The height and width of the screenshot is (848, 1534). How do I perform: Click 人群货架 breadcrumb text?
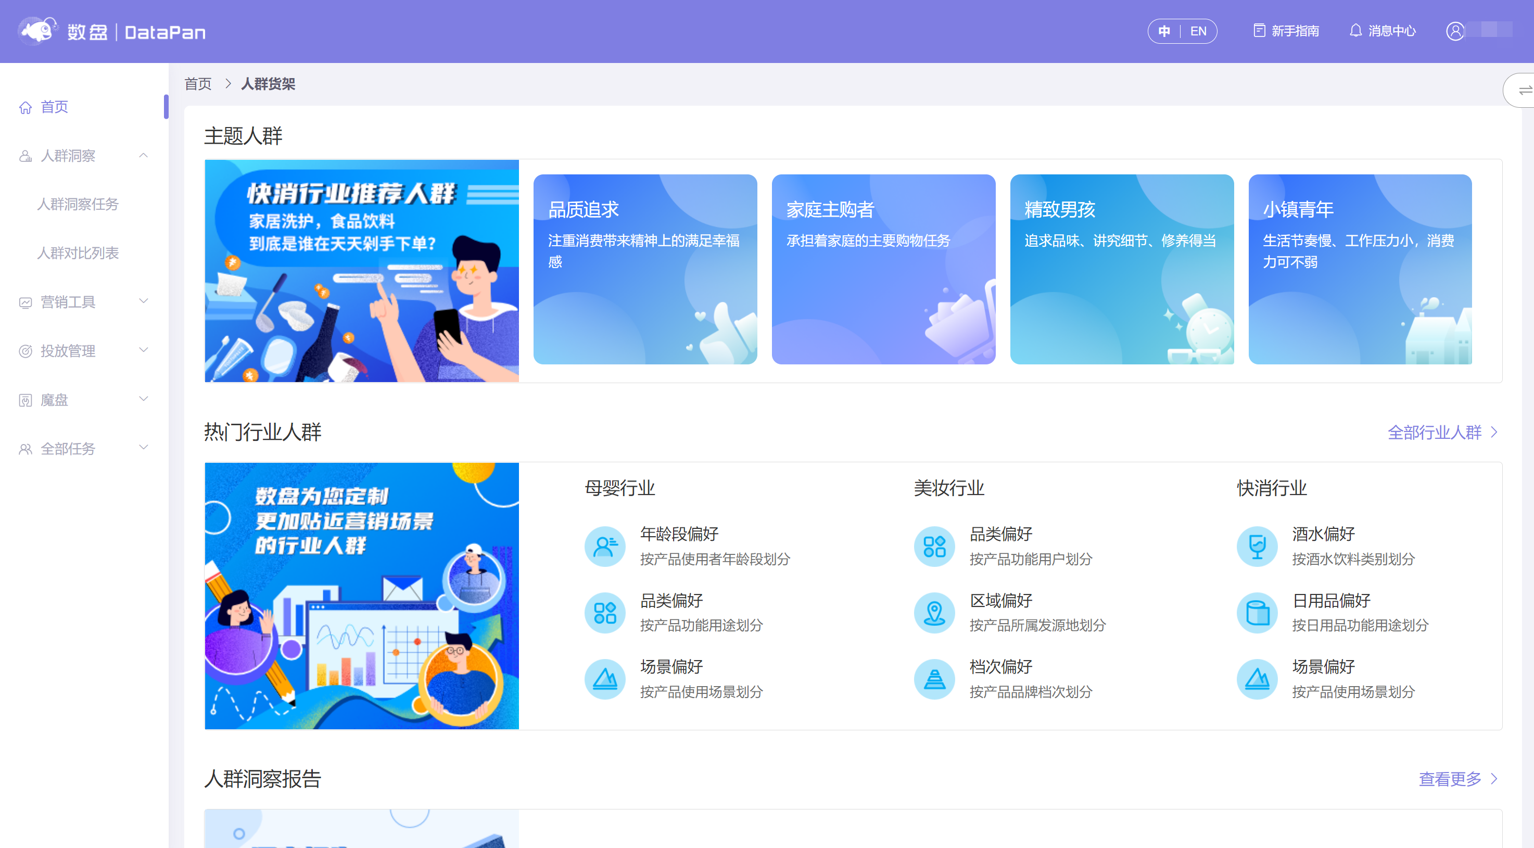pyautogui.click(x=268, y=84)
